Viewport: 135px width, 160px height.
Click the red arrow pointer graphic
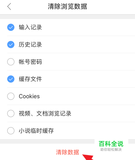click(88, 157)
